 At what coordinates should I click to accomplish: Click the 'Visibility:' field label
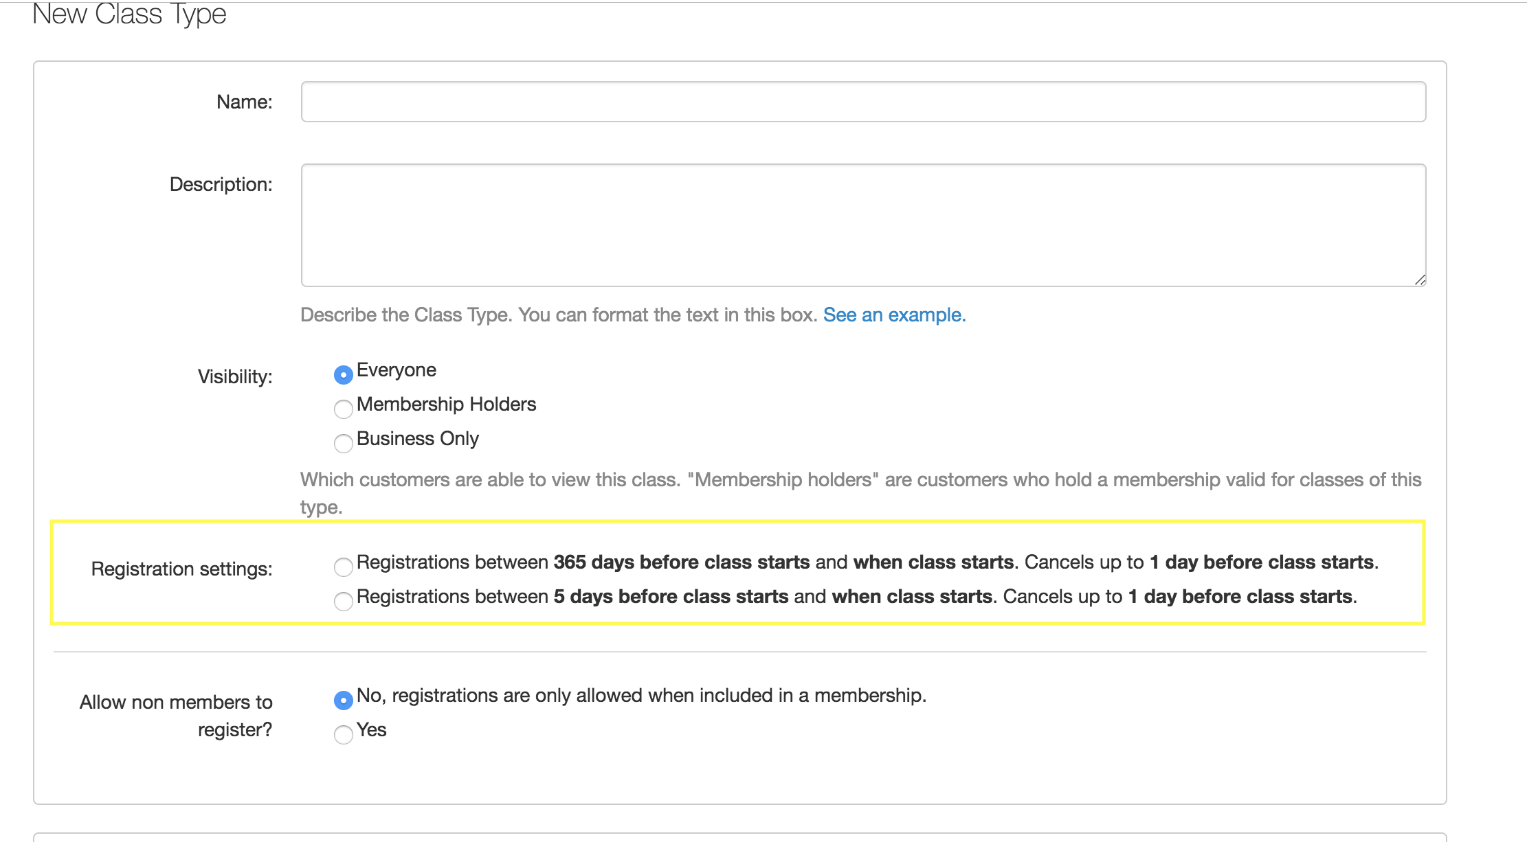pos(235,376)
